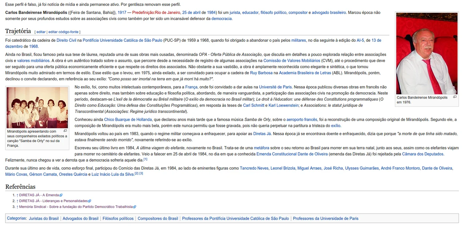Viewport: 465px width, 226px height.
Task: Click "editar" next to the Trajetória heading
Action: click(x=41, y=32)
